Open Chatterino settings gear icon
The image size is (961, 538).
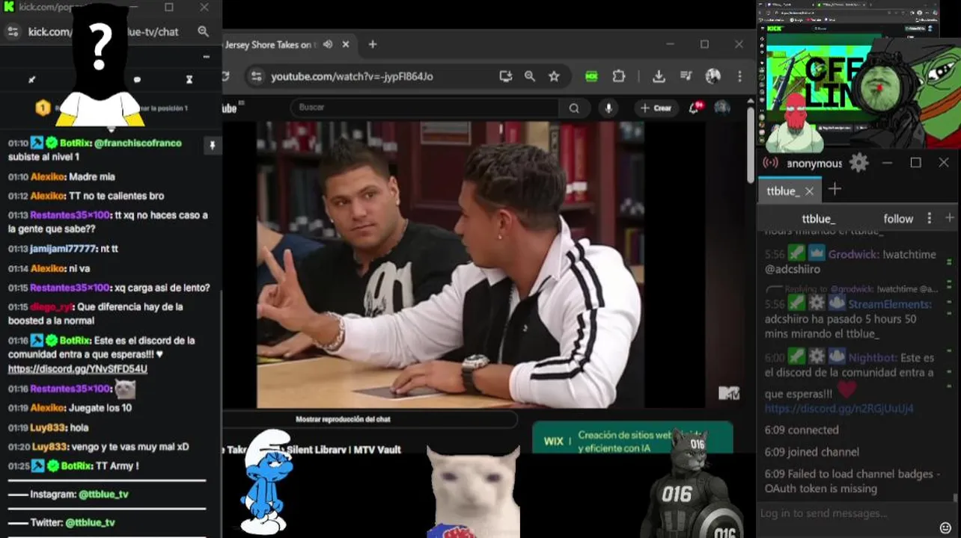(858, 162)
